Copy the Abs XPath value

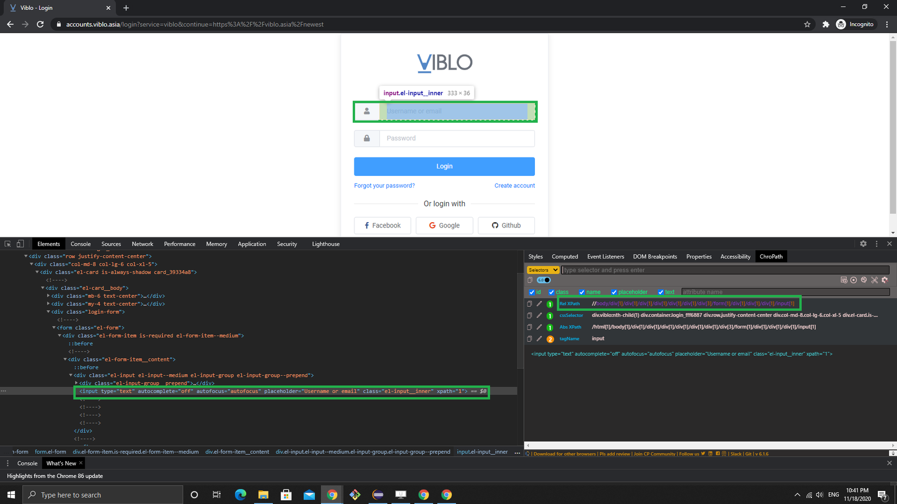530,327
